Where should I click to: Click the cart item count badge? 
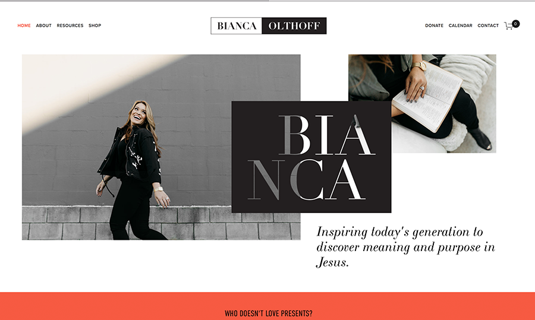click(x=515, y=24)
